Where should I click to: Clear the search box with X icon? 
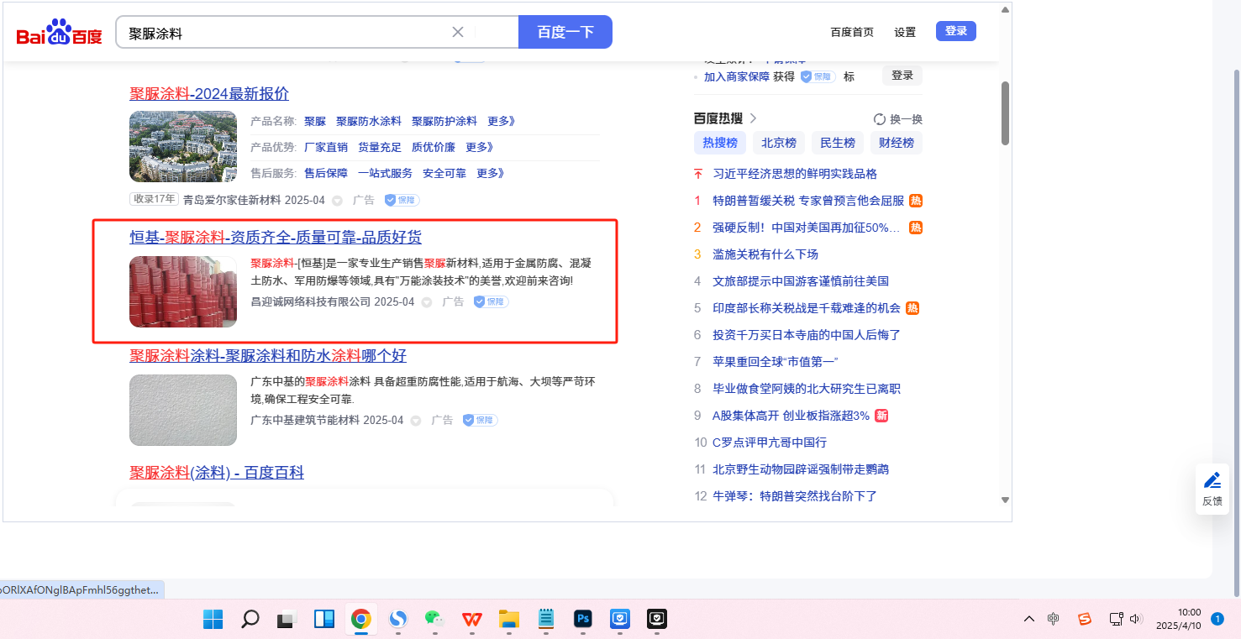(x=458, y=33)
